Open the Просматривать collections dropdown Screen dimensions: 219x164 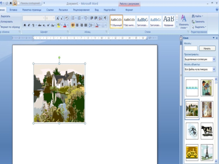click(x=214, y=59)
